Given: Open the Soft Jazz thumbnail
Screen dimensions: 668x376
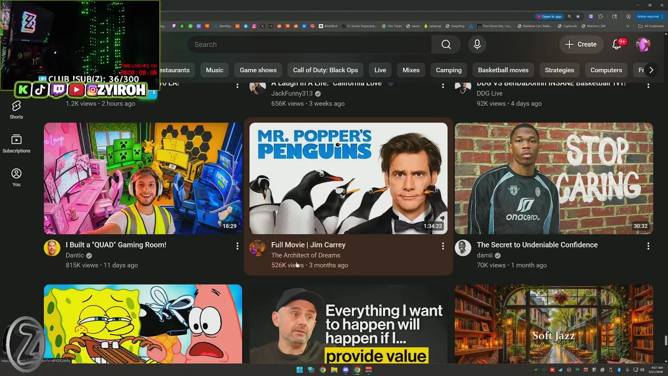Looking at the screenshot, I should click(554, 324).
